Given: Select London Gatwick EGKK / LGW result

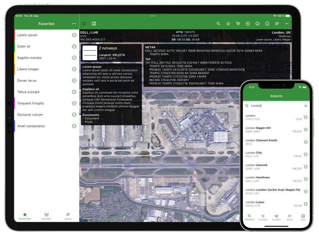Looking at the screenshot, I should (x=276, y=167).
